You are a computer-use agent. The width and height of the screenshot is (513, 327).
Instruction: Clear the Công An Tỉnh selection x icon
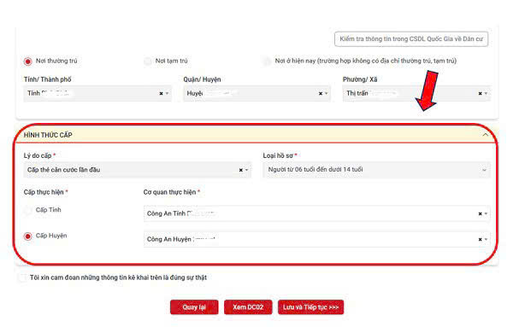[480, 213]
